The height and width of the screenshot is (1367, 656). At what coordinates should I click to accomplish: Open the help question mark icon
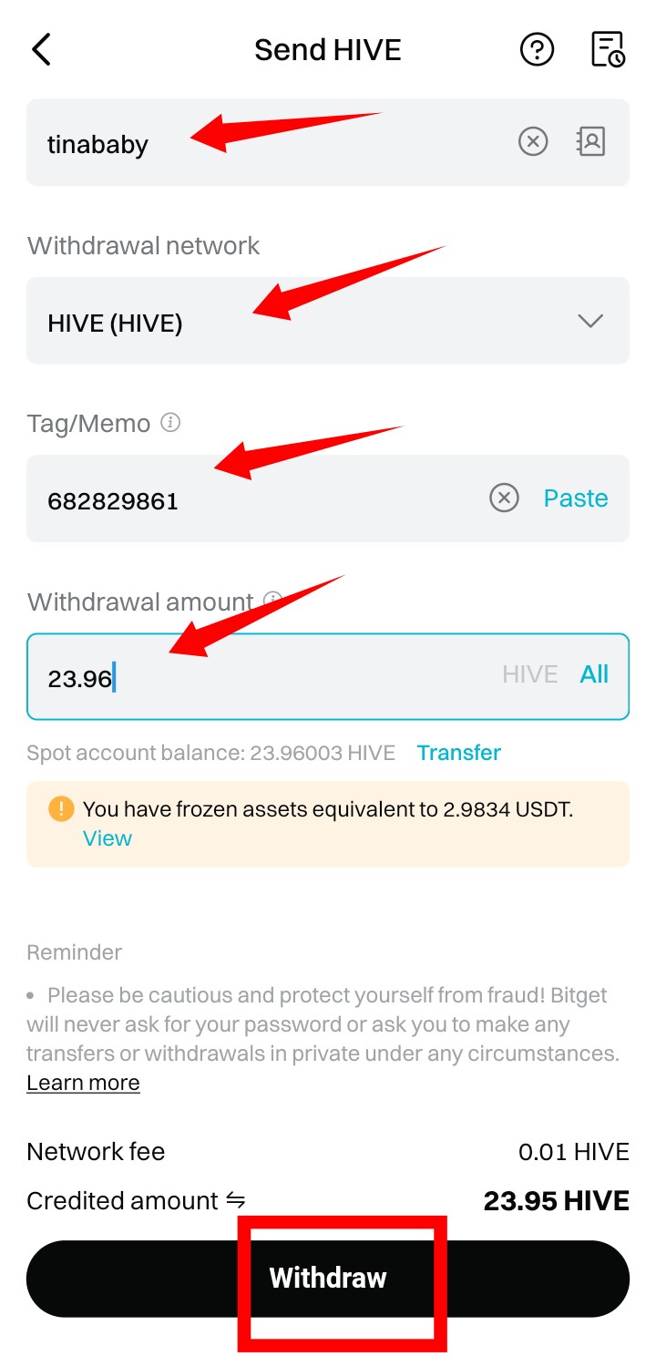[537, 49]
